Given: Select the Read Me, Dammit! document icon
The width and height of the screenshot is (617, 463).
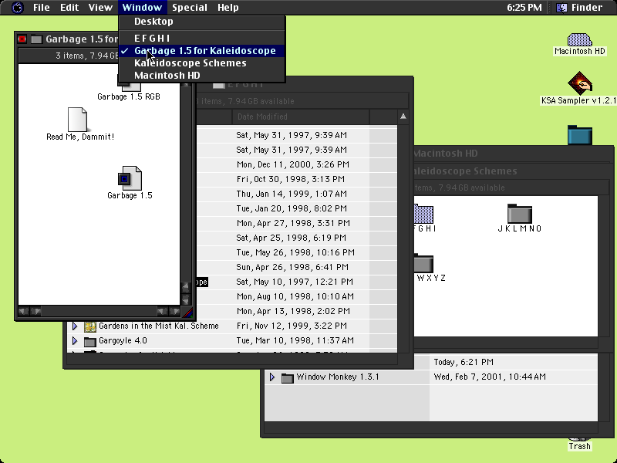Looking at the screenshot, I should pyautogui.click(x=77, y=120).
